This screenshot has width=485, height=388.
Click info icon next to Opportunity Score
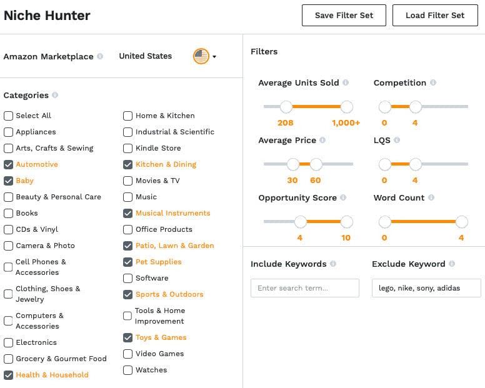click(343, 197)
